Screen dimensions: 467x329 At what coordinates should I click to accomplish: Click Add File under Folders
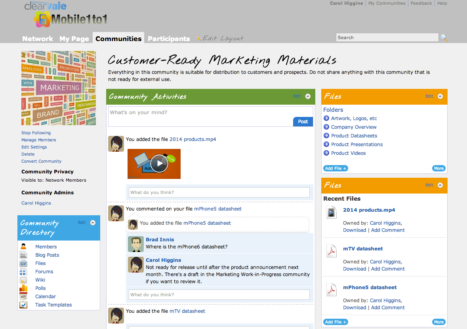(x=335, y=168)
